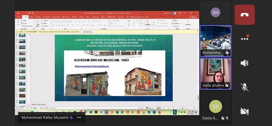272x126 pixels.
Task: Switch to the Design ribbon tab
Action: (38, 17)
